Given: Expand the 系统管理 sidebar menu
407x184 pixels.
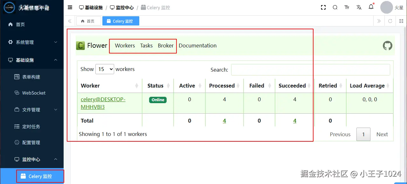Looking at the screenshot, I should tap(32, 42).
